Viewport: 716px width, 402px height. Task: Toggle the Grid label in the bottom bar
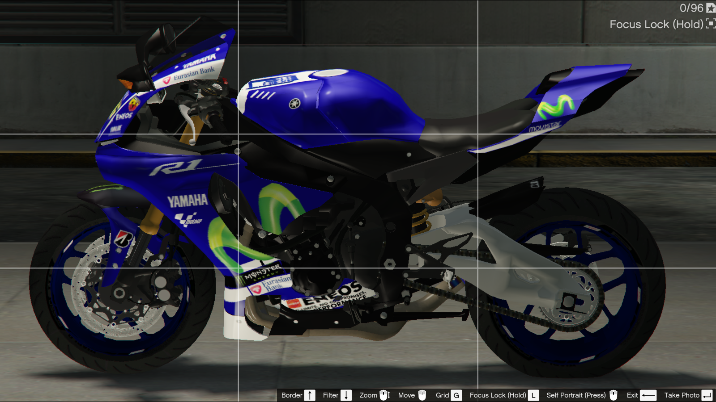pos(442,395)
